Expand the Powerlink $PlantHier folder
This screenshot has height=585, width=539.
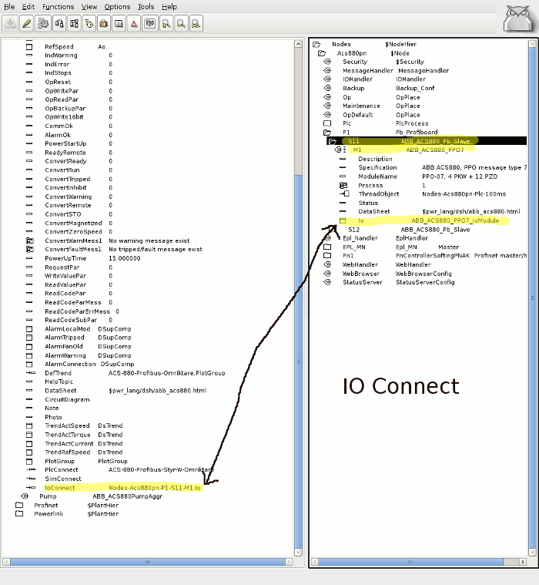[x=19, y=514]
